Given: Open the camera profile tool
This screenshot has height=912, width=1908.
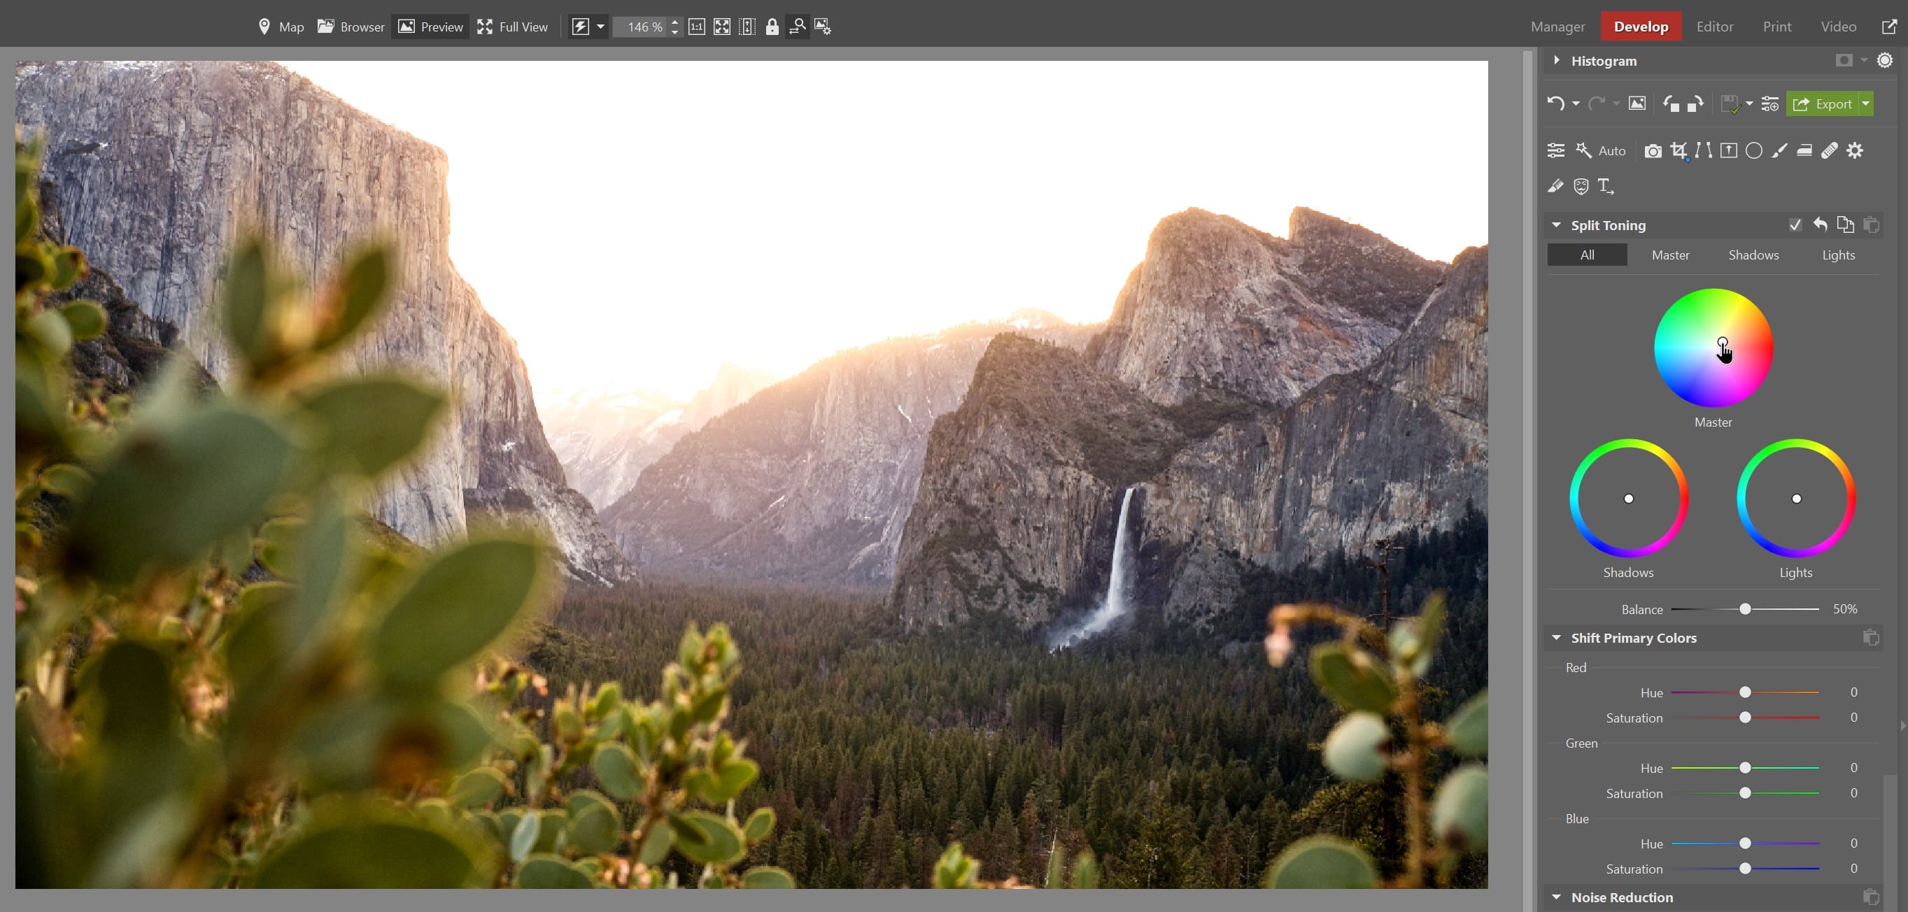Looking at the screenshot, I should pos(1653,151).
